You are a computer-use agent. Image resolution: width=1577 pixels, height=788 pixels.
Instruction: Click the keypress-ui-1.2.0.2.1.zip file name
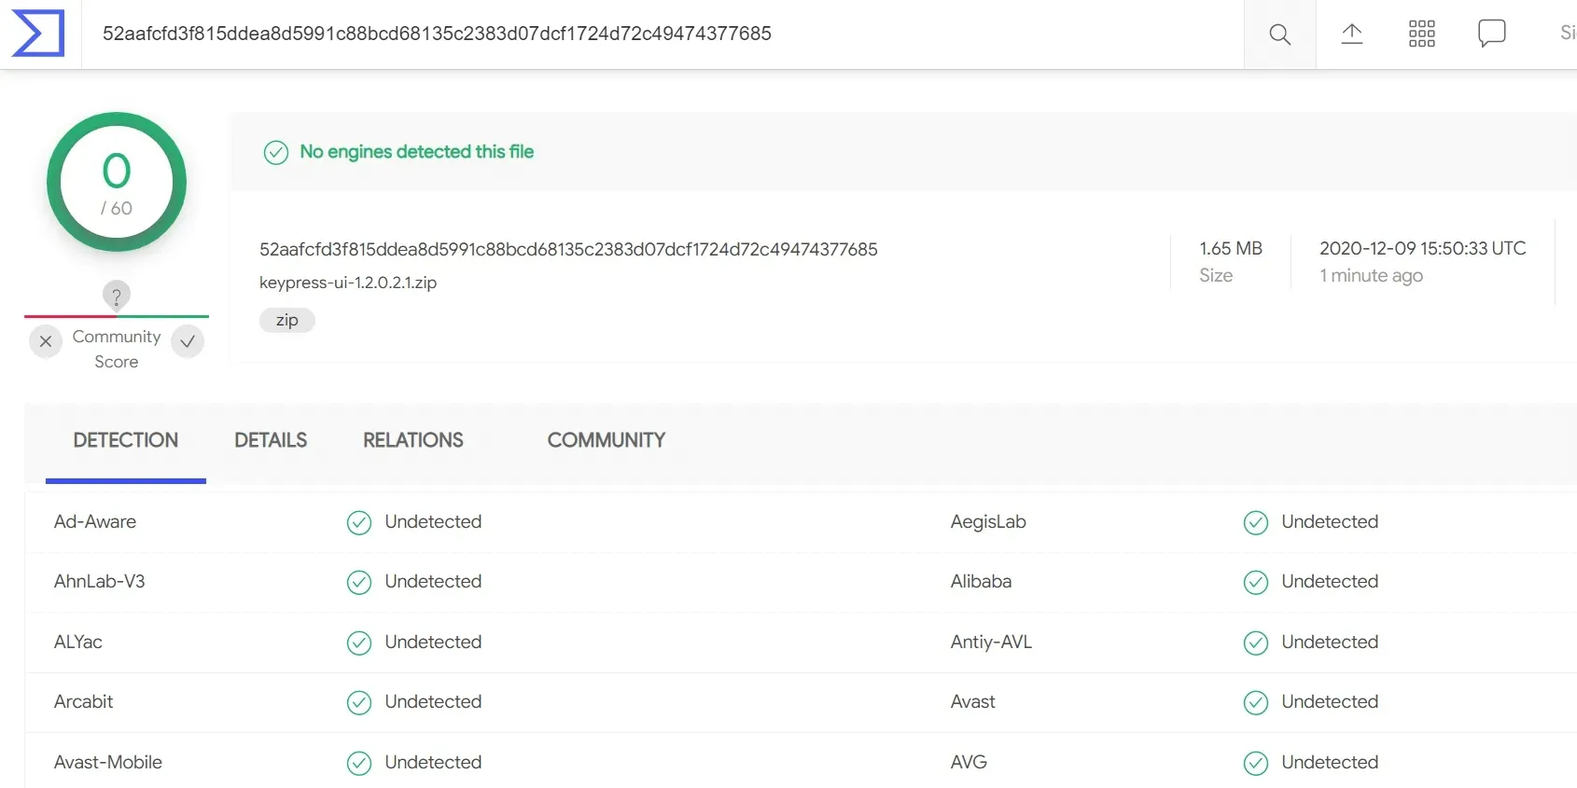click(x=348, y=283)
